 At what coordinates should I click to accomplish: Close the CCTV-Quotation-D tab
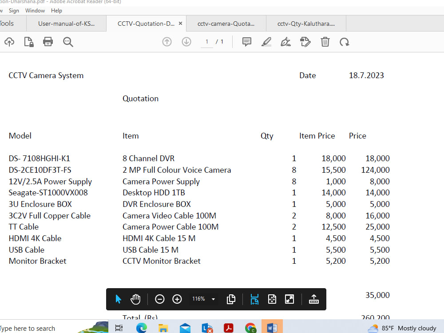pos(180,24)
